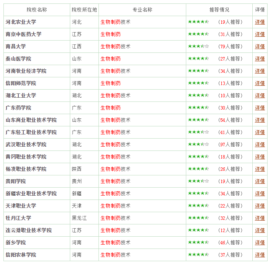Click 生物制药技术 major in 新乡学院 row

[x=115, y=243]
